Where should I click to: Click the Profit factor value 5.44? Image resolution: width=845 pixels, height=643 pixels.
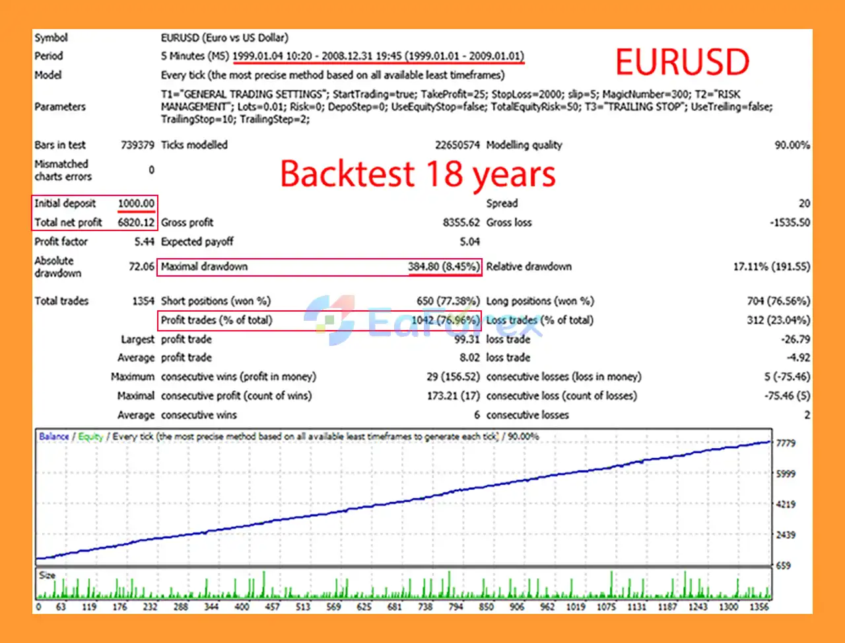pyautogui.click(x=143, y=242)
